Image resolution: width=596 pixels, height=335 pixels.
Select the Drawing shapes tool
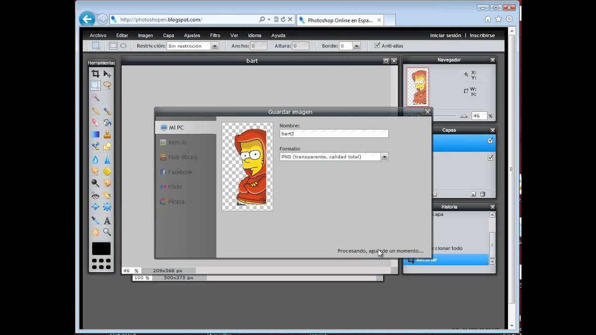(107, 146)
